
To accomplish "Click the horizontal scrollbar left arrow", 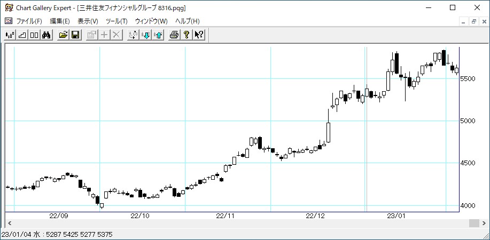I will tap(9, 223).
